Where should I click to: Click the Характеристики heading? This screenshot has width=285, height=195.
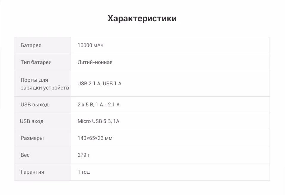coord(142,18)
